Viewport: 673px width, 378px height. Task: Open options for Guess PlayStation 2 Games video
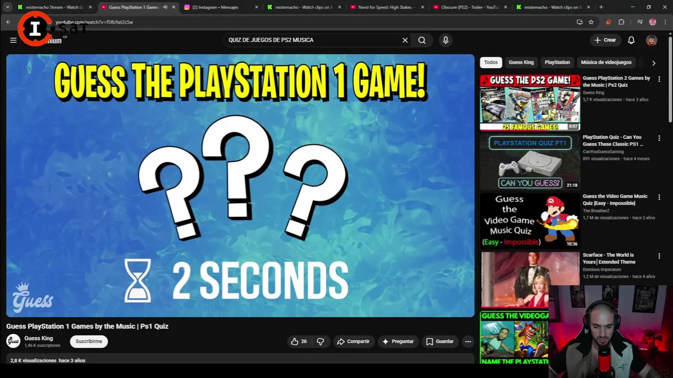click(x=659, y=79)
